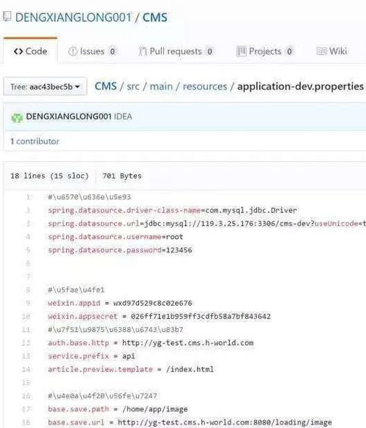Navigate to CMS root in breadcrumb
Image resolution: width=366 pixels, height=428 pixels.
click(x=105, y=86)
